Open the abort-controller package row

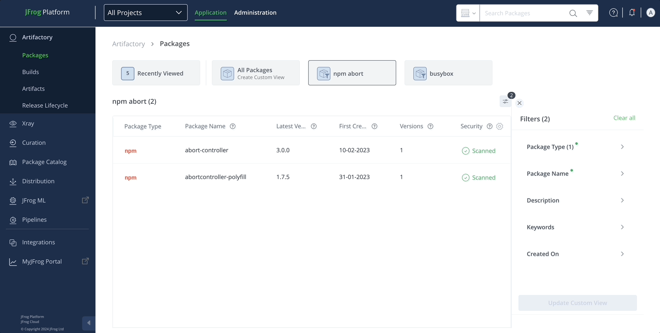click(312, 150)
